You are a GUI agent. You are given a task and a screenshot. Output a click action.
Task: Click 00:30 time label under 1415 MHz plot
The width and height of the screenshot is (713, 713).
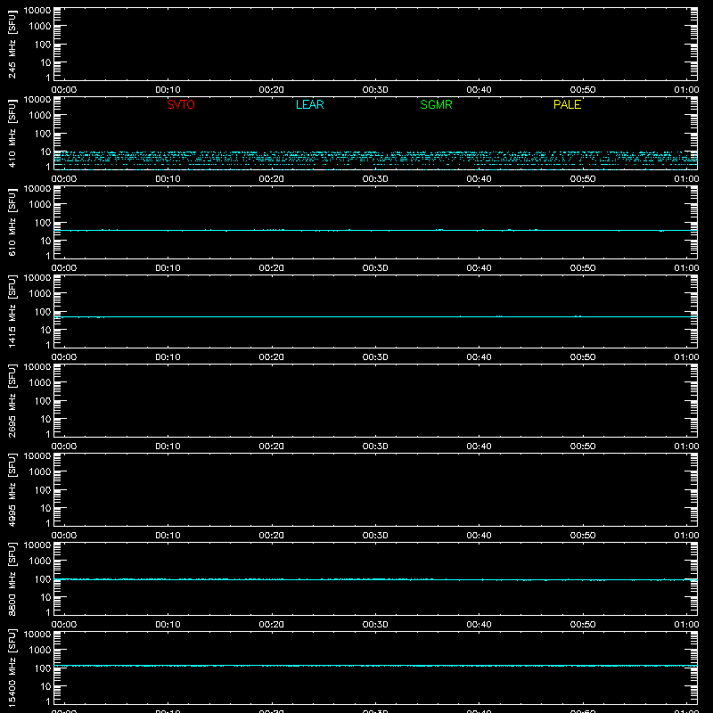[375, 357]
